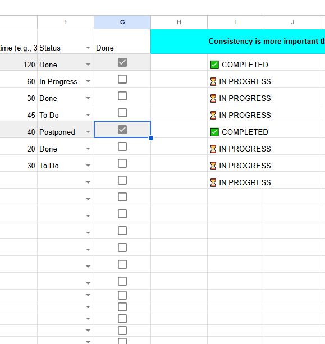This screenshot has height=344, width=325.
Task: Select the cell with value 60
Action: [x=19, y=79]
